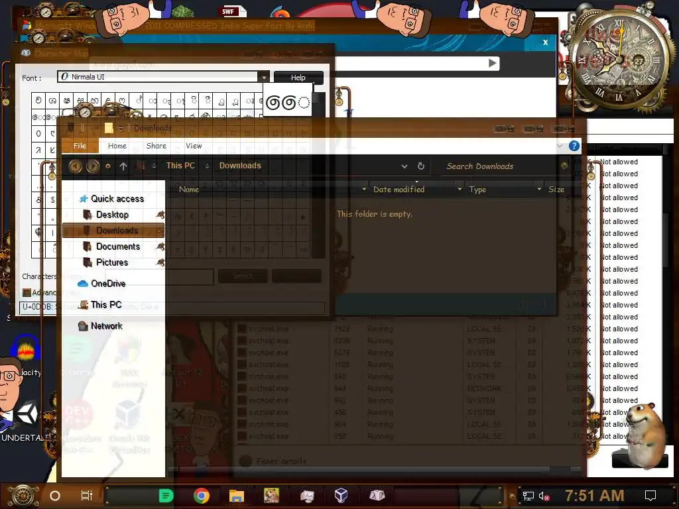Switch to Home ribbon tab
Screen dimensions: 679x509
117,146
